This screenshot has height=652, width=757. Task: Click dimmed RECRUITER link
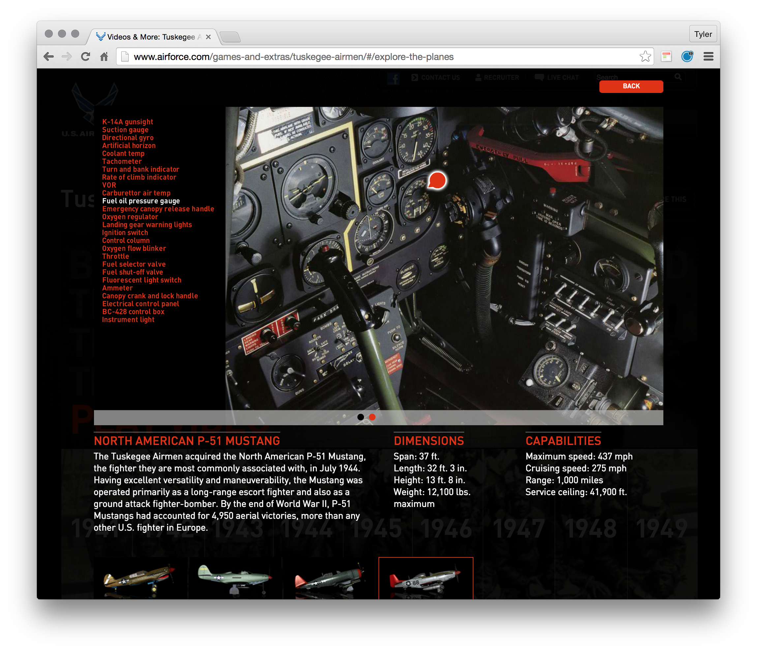(x=497, y=77)
